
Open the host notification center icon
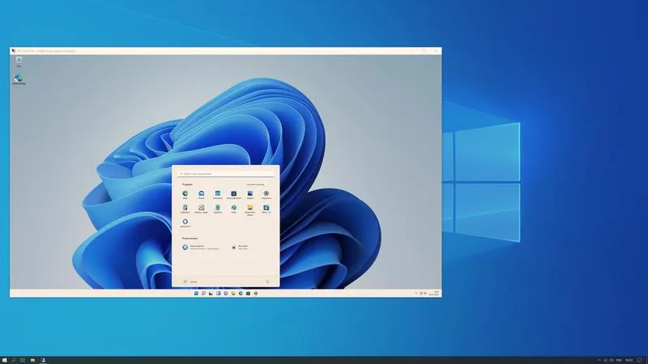(x=640, y=360)
